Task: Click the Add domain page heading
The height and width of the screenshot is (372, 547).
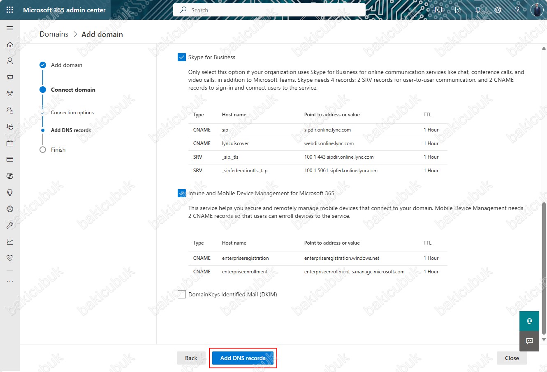Action: click(102, 34)
